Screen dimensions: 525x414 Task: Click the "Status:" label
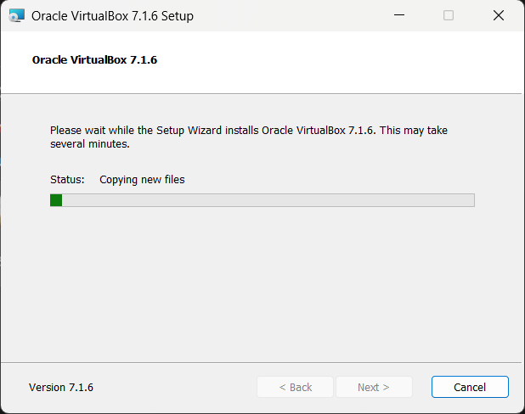67,180
